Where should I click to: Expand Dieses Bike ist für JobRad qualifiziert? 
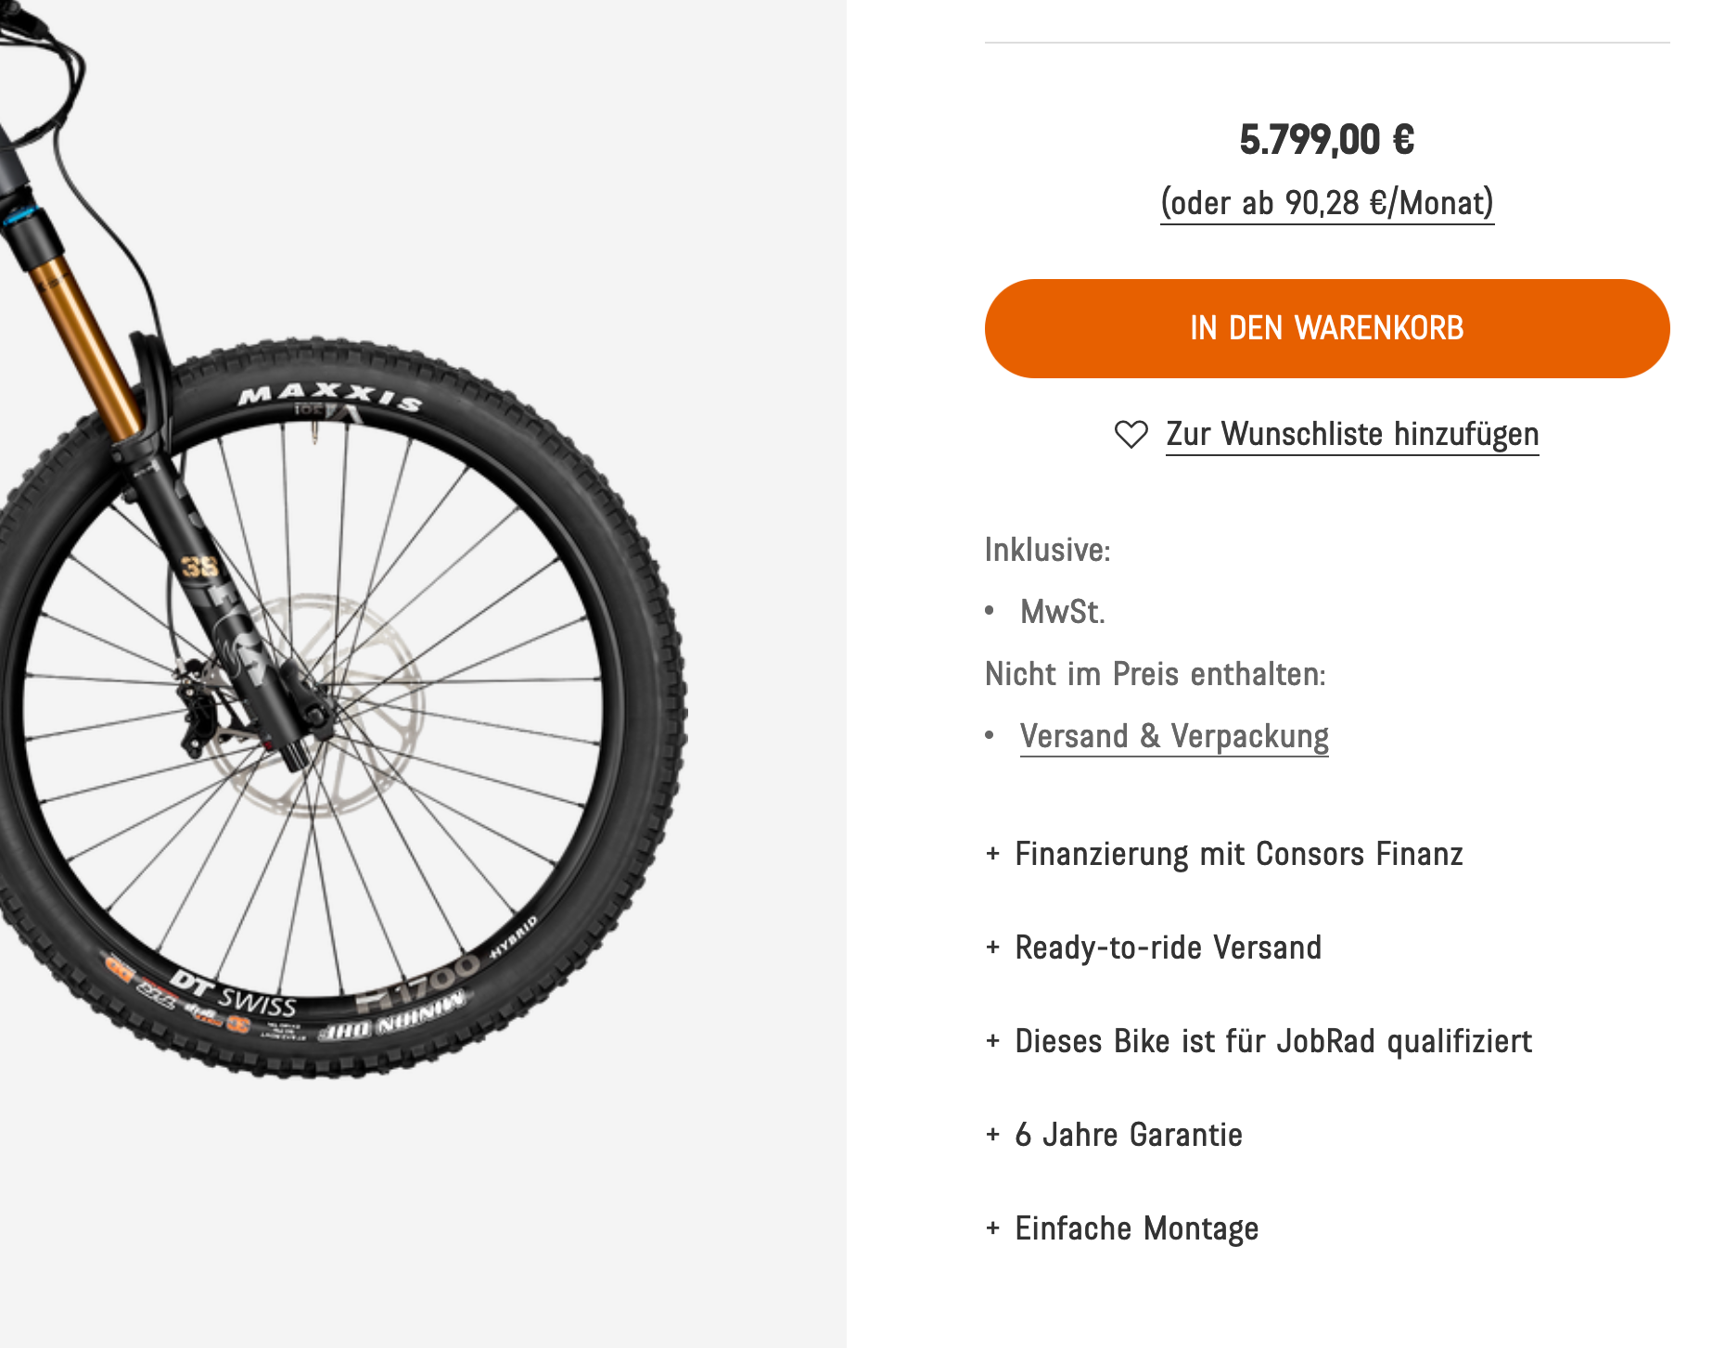(1272, 1041)
